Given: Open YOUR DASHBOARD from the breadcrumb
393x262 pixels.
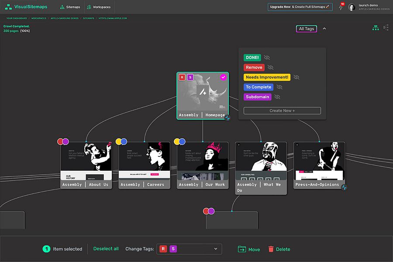Looking at the screenshot, I should click(x=17, y=18).
